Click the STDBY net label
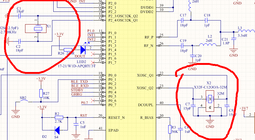 tap(77, 90)
